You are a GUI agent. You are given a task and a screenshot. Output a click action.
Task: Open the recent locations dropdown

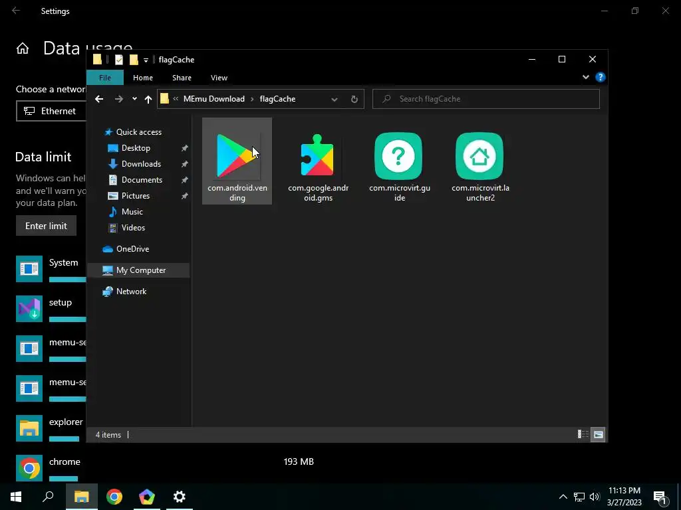pos(134,99)
